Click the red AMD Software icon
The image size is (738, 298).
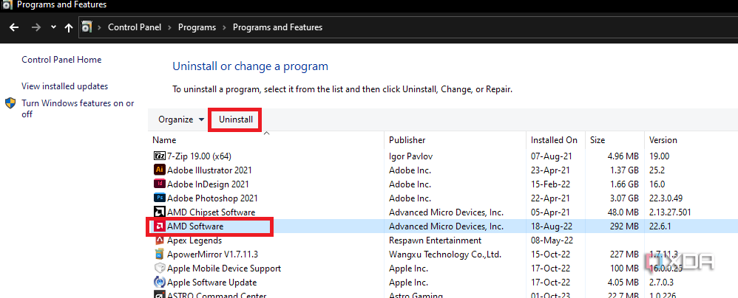click(159, 226)
